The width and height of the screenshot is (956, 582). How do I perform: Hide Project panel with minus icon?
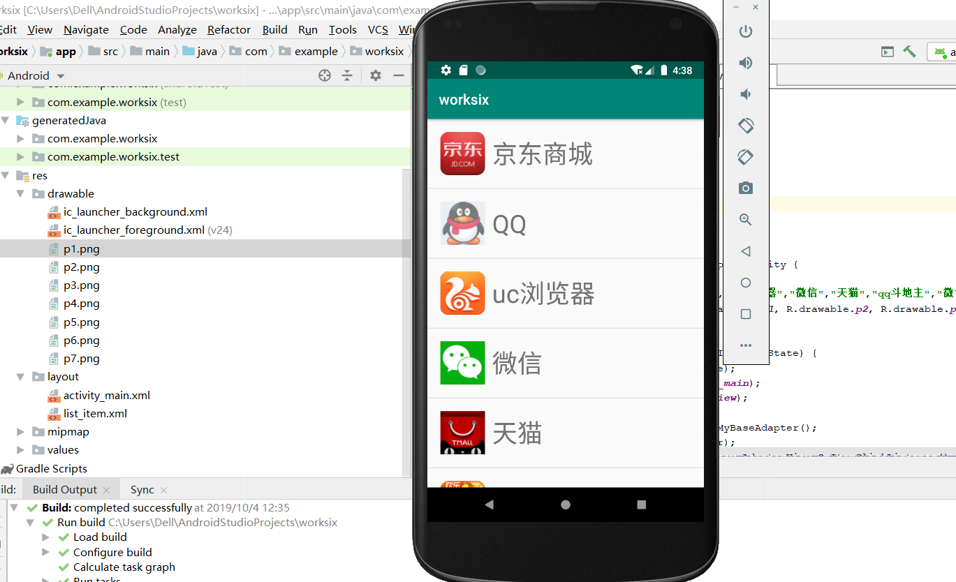click(399, 75)
